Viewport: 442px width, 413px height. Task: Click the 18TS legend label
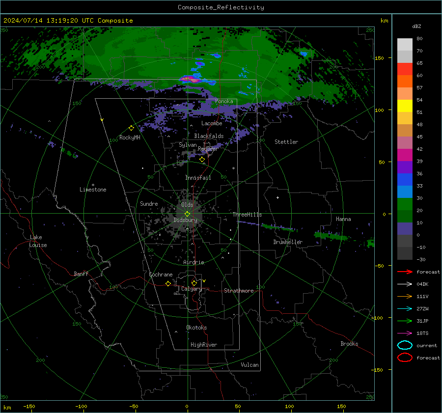point(422,333)
